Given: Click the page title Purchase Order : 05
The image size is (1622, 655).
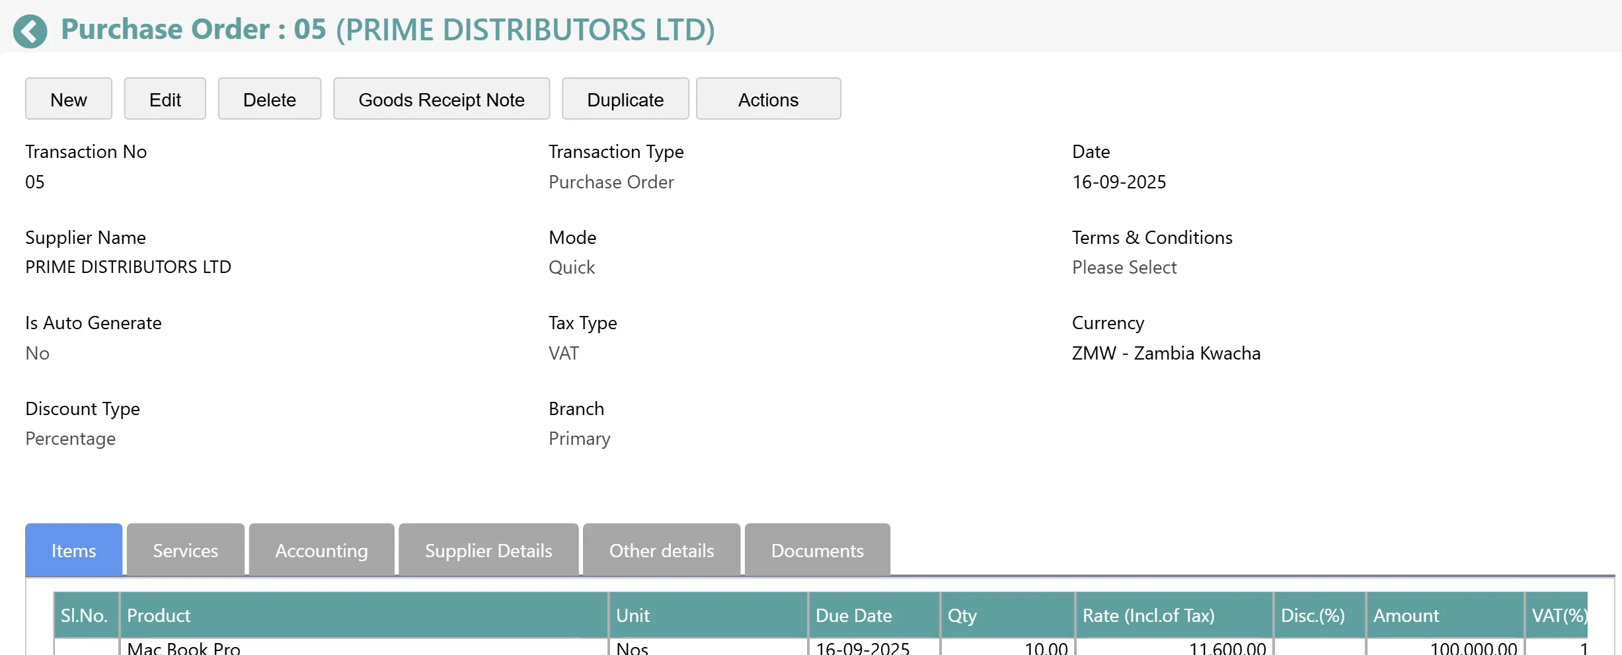Looking at the screenshot, I should tap(194, 30).
